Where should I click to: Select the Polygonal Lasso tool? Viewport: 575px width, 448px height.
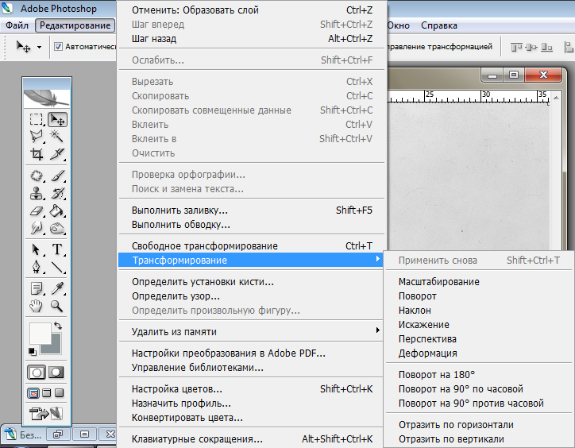37,137
